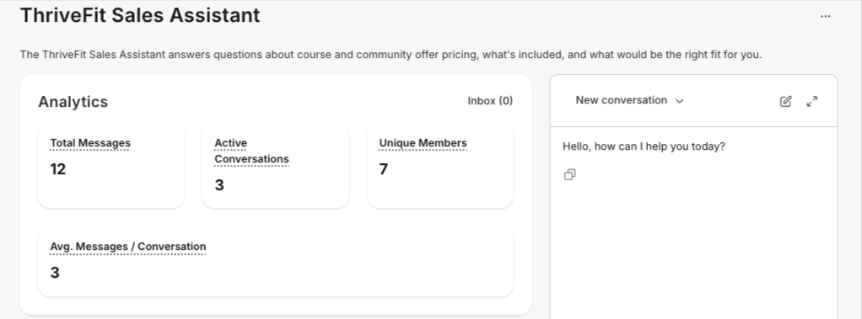Copy the assistant's greeting message
The height and width of the screenshot is (319, 862).
(x=570, y=174)
